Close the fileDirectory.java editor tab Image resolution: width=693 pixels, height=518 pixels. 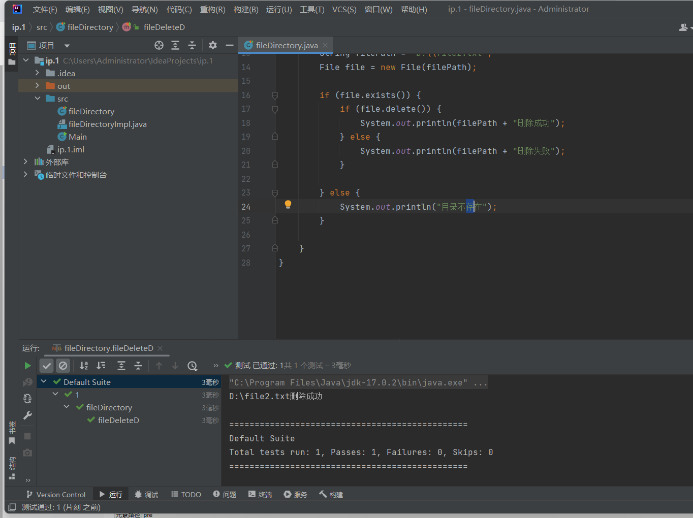pyautogui.click(x=325, y=45)
